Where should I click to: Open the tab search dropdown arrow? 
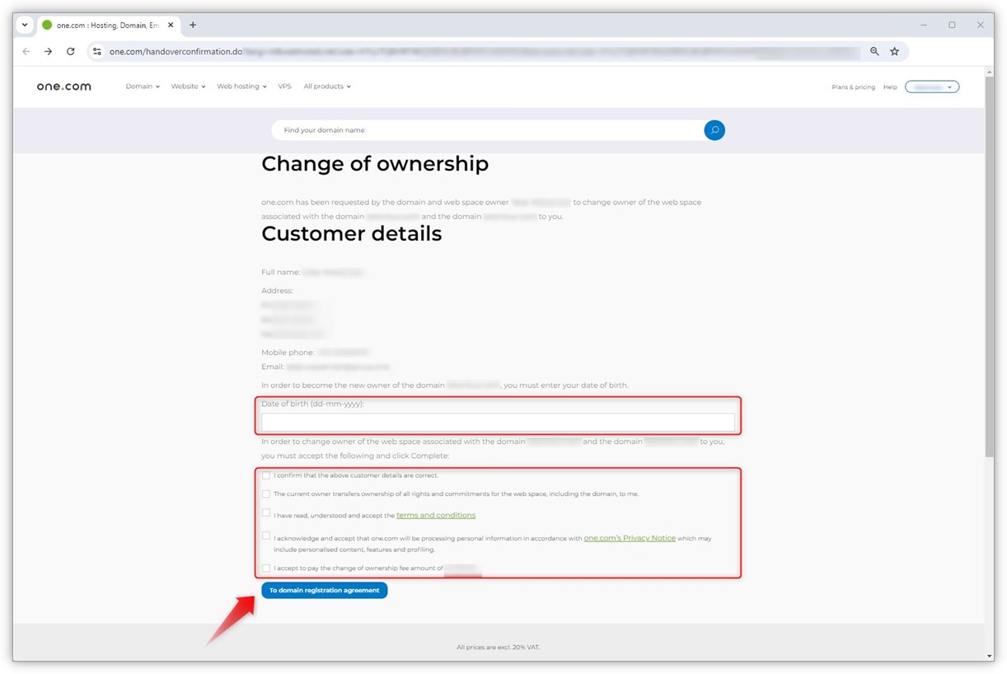pyautogui.click(x=25, y=25)
